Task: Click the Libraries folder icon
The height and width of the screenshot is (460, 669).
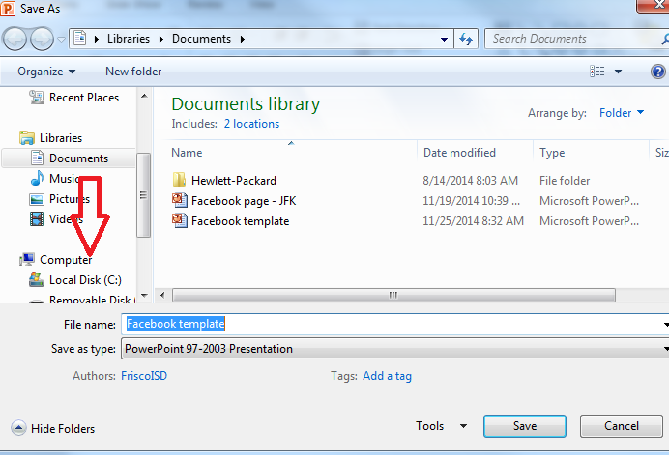Action: 27,138
